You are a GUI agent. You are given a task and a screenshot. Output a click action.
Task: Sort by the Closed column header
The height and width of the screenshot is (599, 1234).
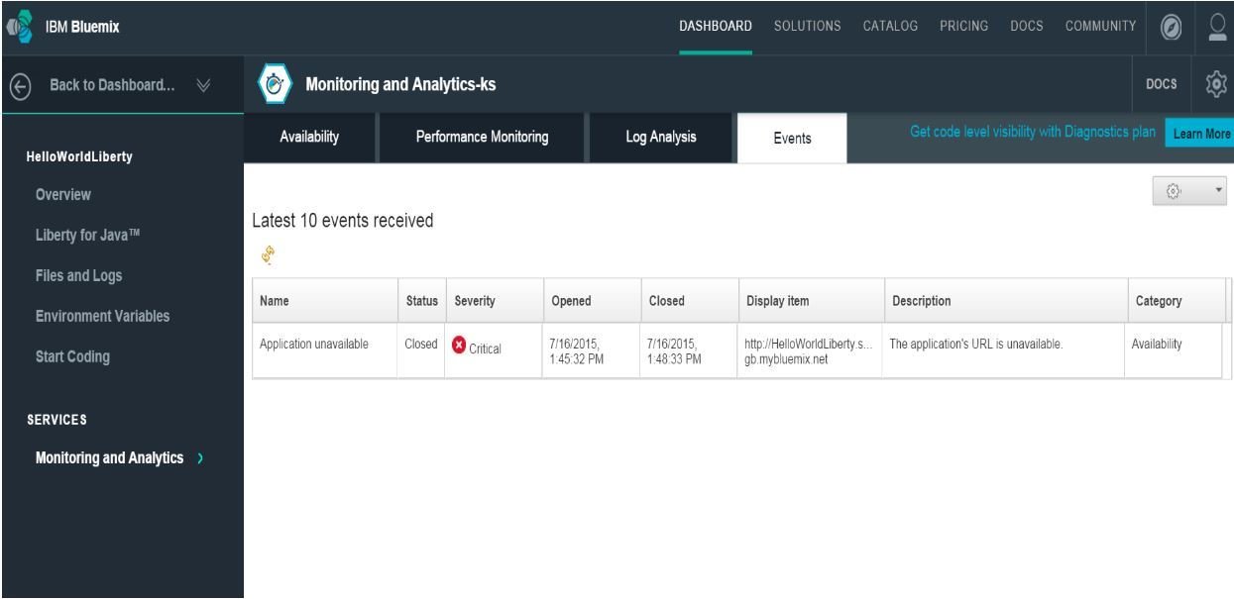tap(688, 300)
